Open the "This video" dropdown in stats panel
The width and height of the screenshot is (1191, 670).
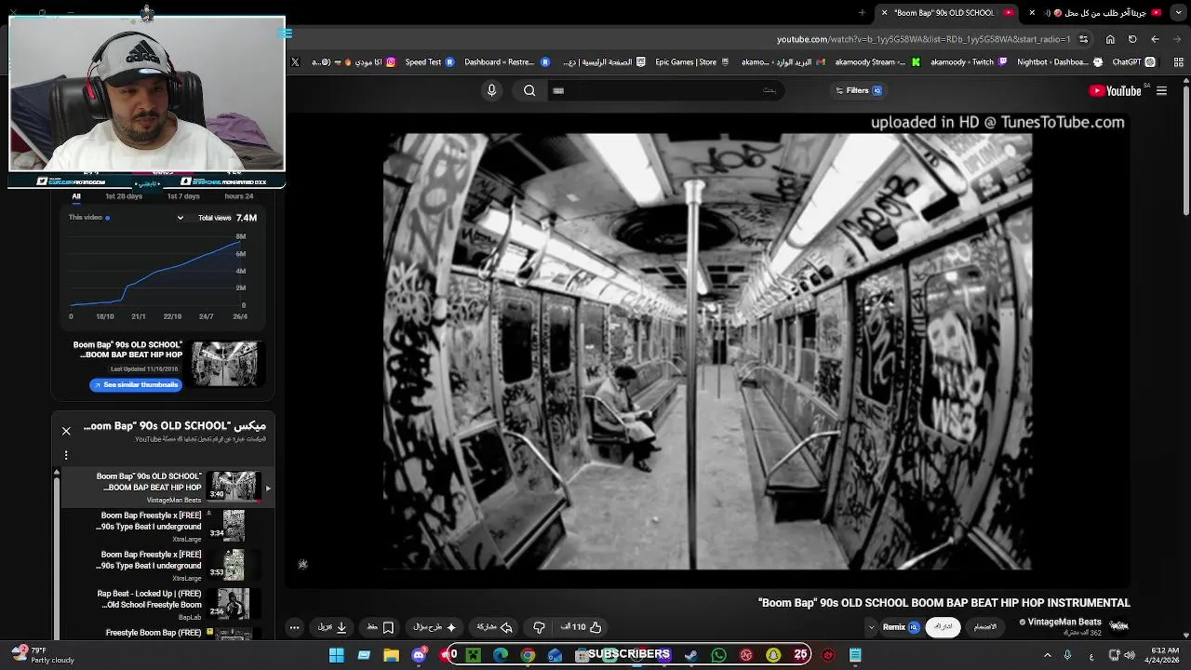click(x=181, y=218)
